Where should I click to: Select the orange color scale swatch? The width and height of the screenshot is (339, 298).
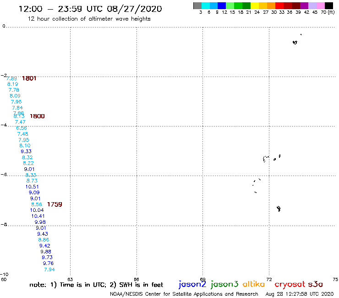point(271,6)
